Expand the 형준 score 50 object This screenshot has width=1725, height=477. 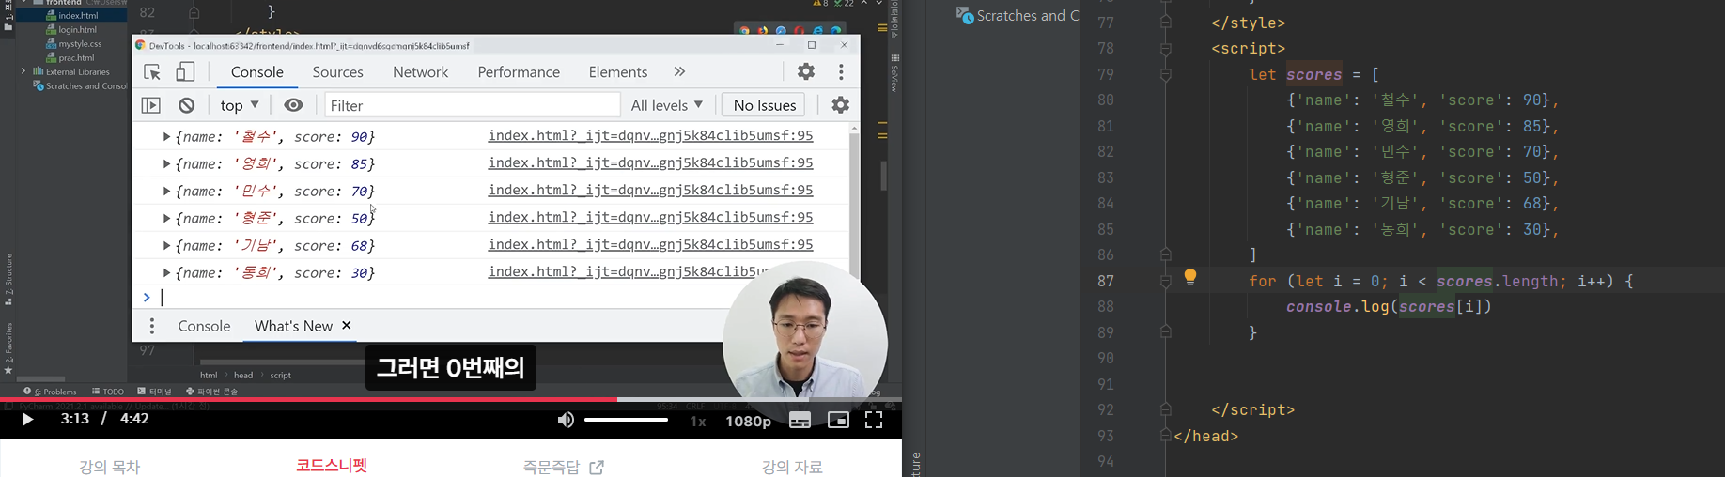tap(166, 219)
